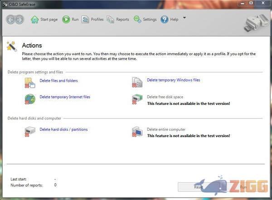Expand the dropdown arrow next to Help

pyautogui.click(x=184, y=19)
